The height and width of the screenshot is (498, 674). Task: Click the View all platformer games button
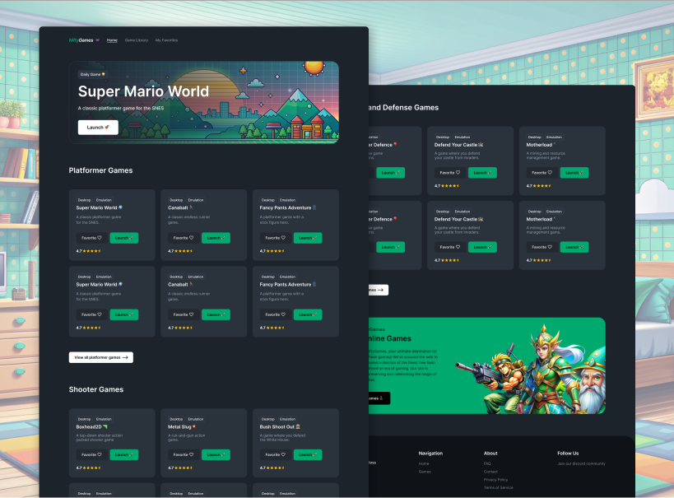click(x=100, y=357)
